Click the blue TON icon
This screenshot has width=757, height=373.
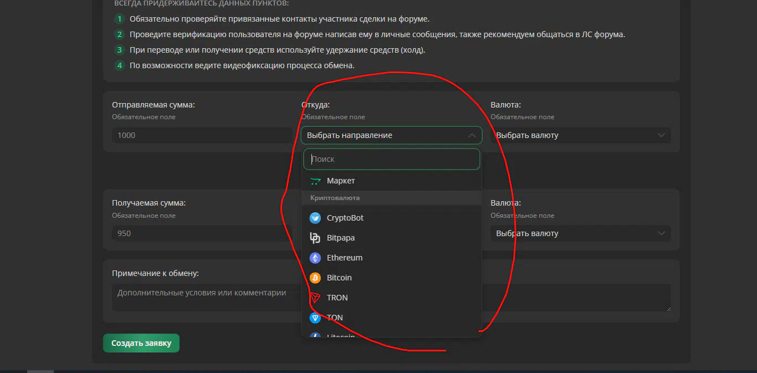[315, 318]
